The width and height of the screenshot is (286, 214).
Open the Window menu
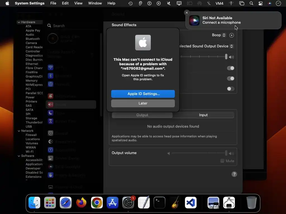[95, 3]
